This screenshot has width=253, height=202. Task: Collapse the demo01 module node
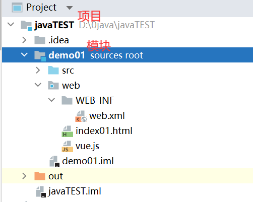pos(24,54)
